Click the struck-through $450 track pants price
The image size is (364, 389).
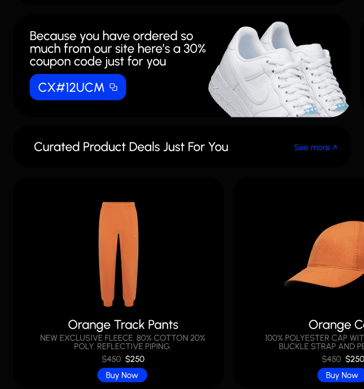coord(111,359)
